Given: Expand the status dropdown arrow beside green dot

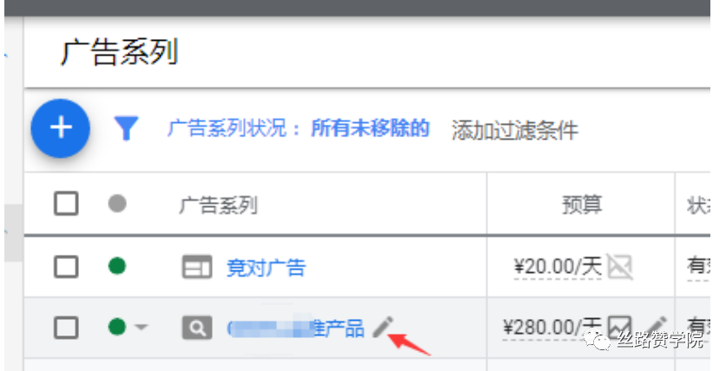Looking at the screenshot, I should [x=142, y=327].
